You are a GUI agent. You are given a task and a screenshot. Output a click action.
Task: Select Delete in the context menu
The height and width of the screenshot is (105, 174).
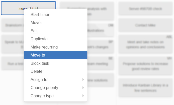click(37, 71)
